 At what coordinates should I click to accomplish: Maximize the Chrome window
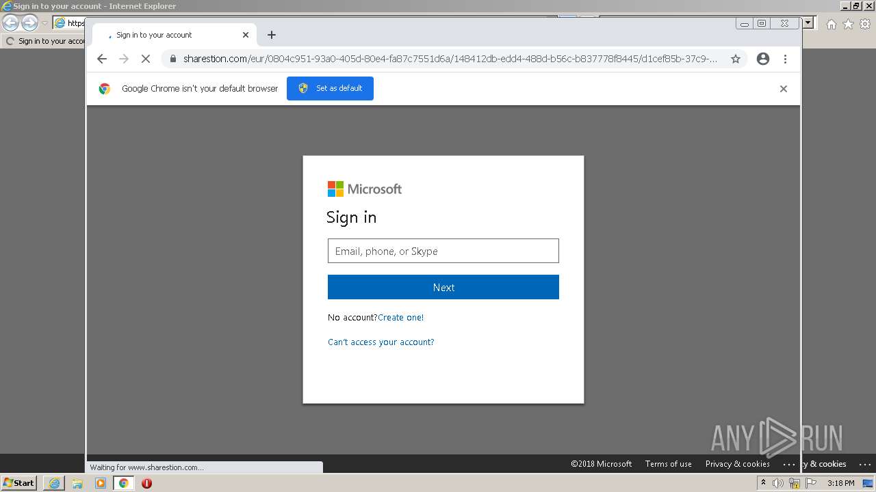(762, 23)
